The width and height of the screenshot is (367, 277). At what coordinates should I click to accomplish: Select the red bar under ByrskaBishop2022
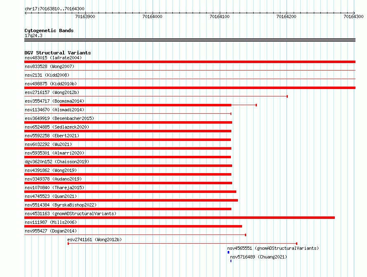tap(128, 209)
